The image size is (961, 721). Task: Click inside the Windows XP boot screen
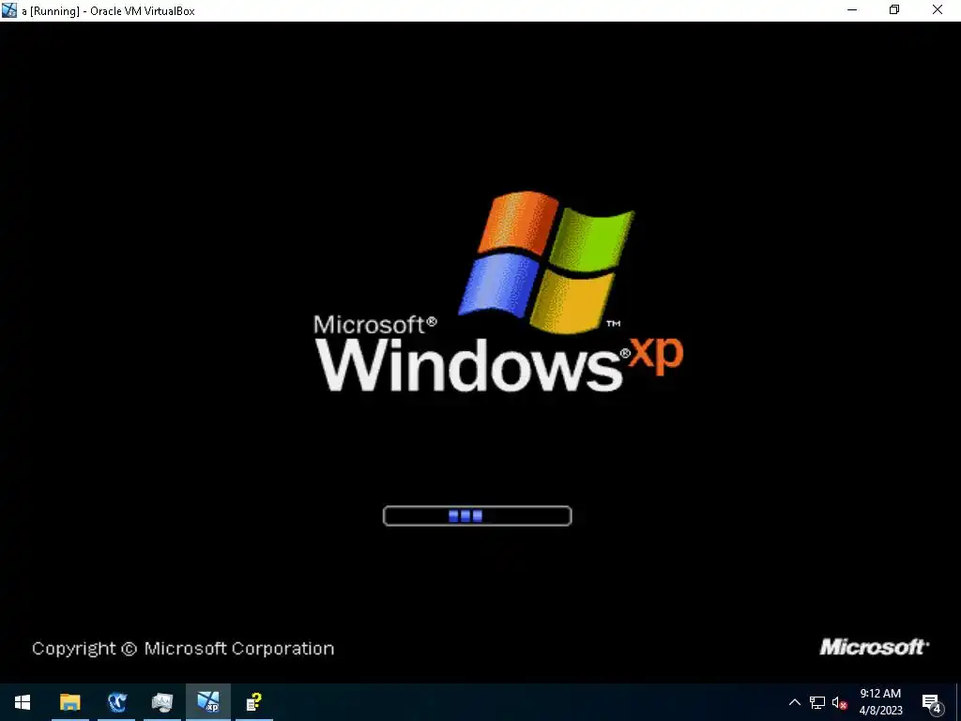(x=480, y=353)
